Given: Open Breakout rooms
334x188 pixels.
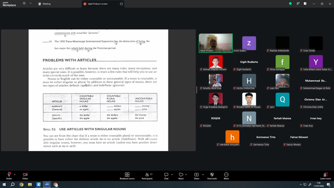Looking at the screenshot, I should [127, 175].
